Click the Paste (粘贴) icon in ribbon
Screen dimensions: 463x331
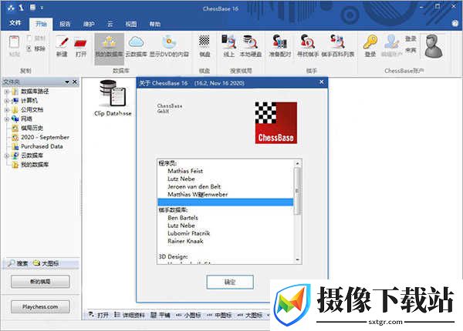14,45
